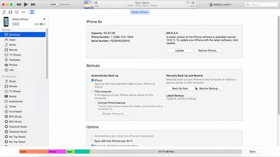The height and width of the screenshot is (157, 280).
Task: Open the Up Next list icon
Action: (x=193, y=3)
